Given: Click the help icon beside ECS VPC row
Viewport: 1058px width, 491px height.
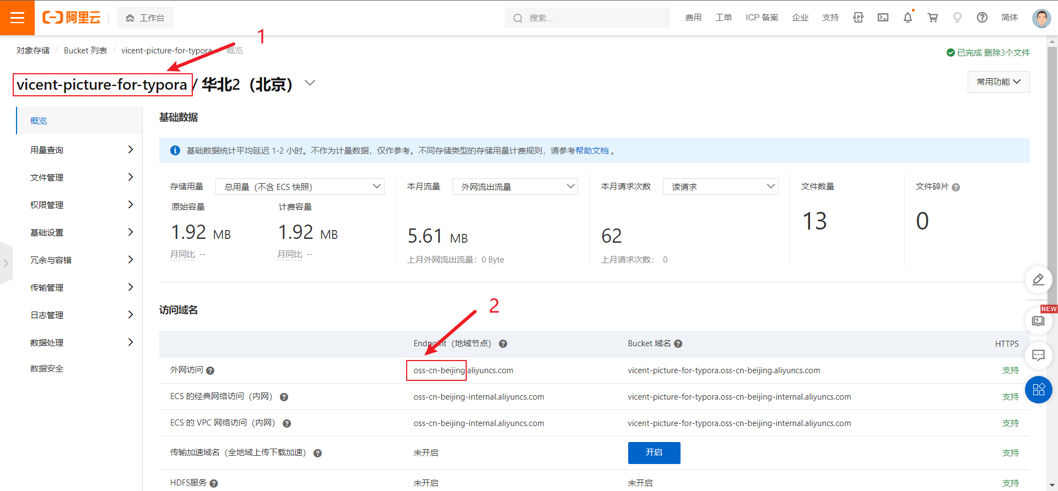Looking at the screenshot, I should 287,423.
